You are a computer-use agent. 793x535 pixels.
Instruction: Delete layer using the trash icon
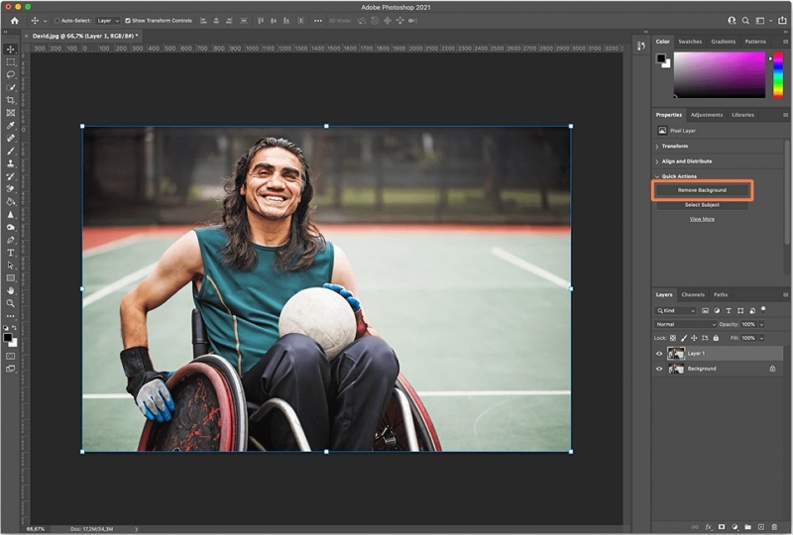point(774,527)
